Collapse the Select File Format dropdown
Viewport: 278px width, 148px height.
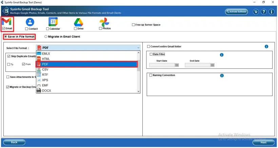tap(138, 48)
